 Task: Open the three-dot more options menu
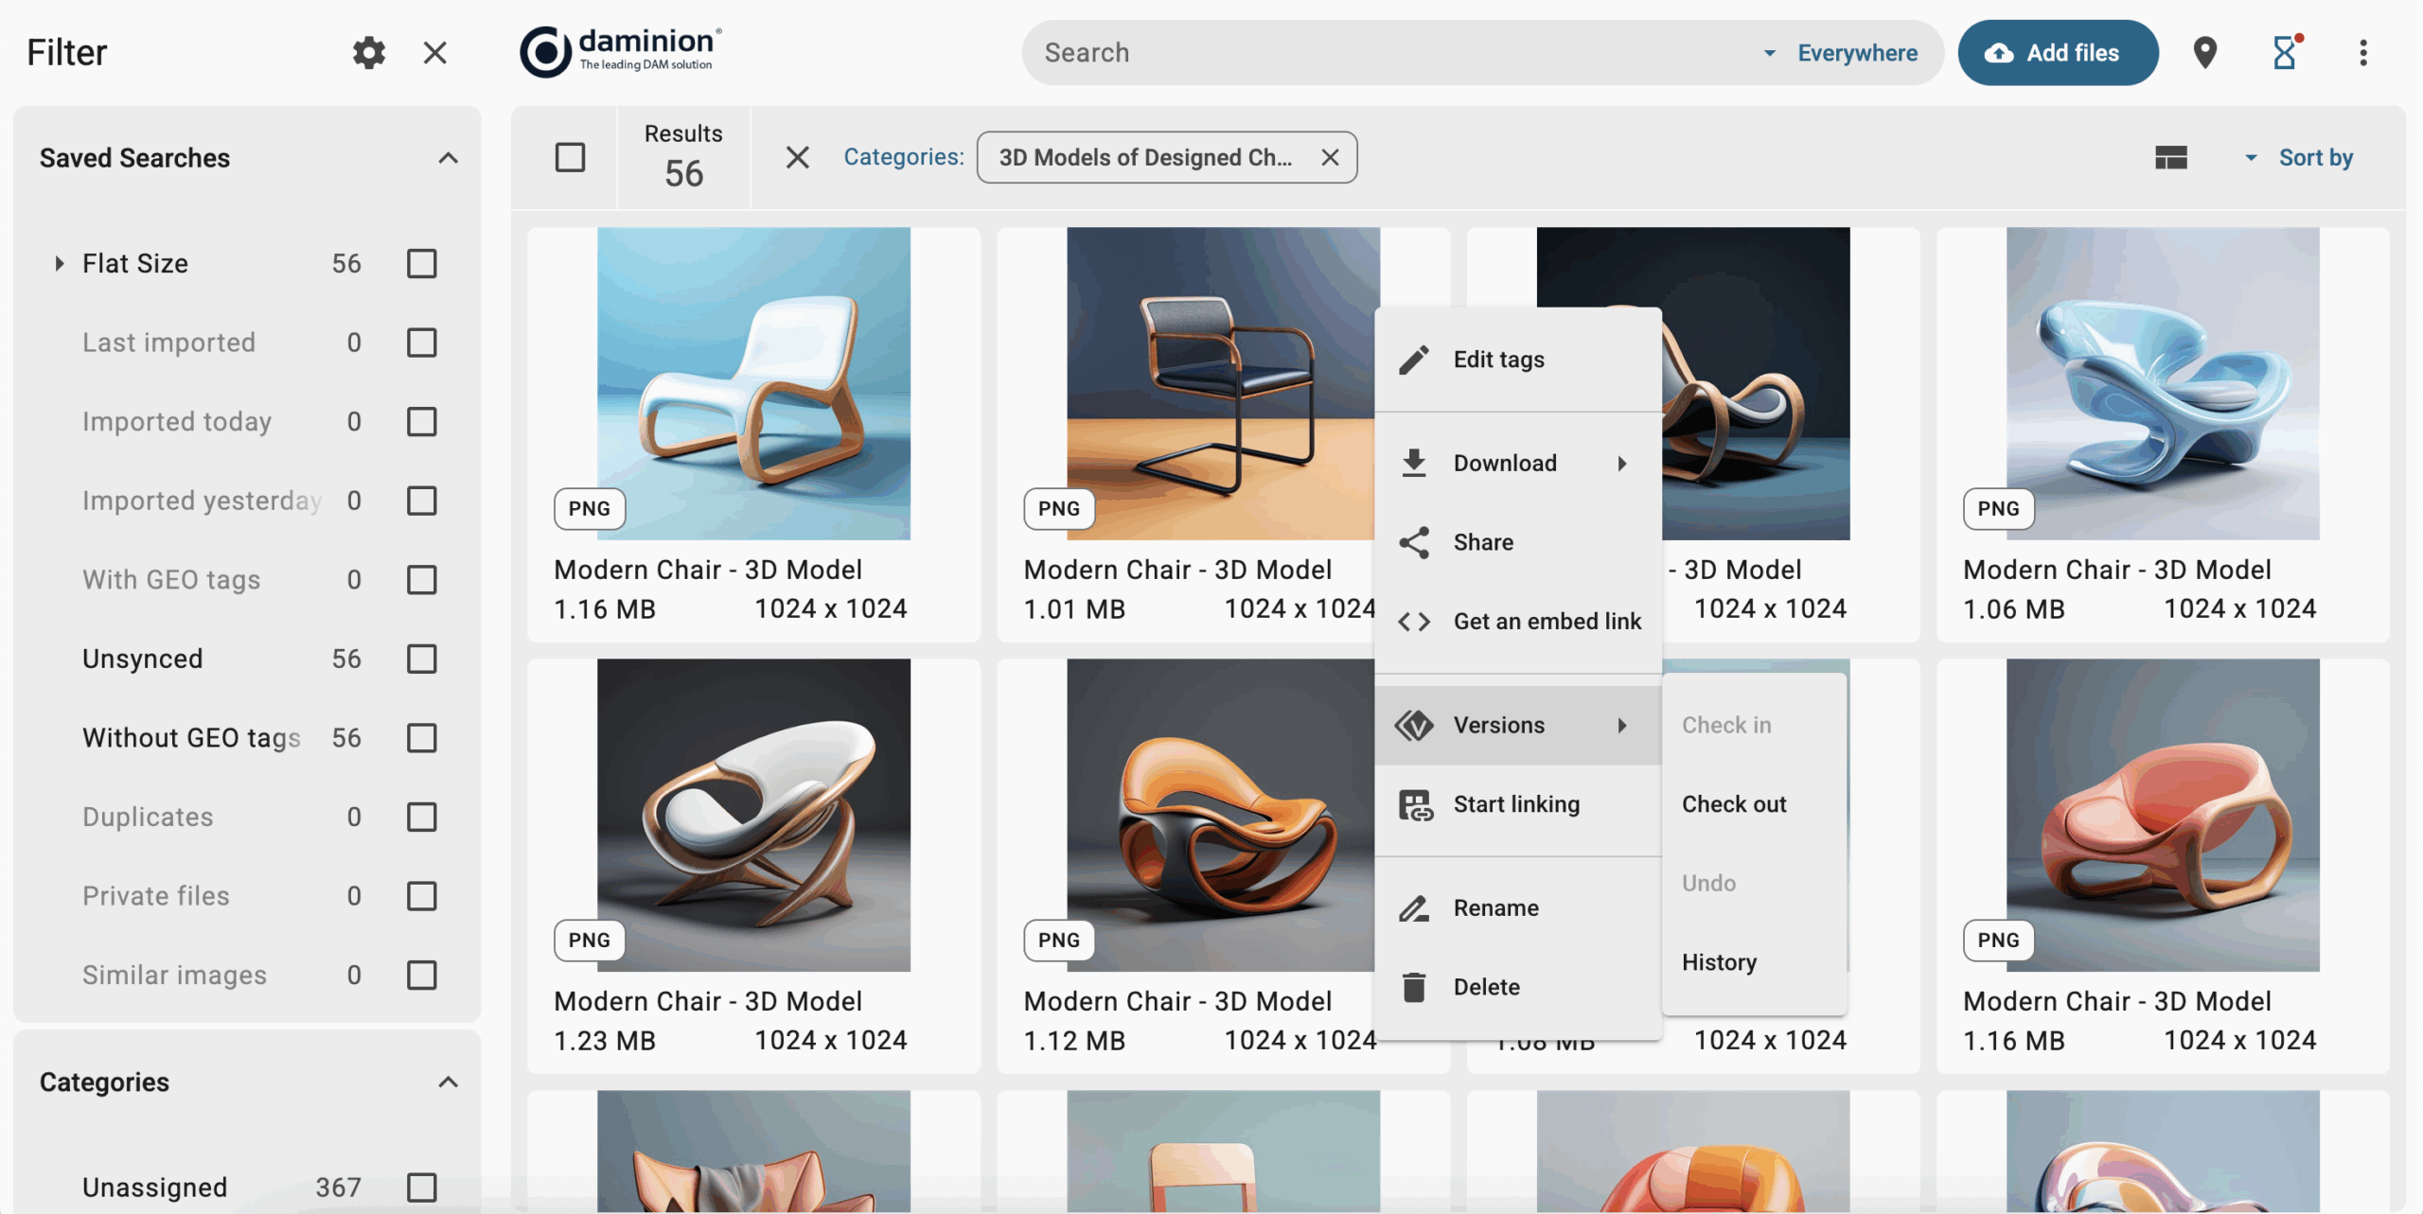click(2363, 53)
